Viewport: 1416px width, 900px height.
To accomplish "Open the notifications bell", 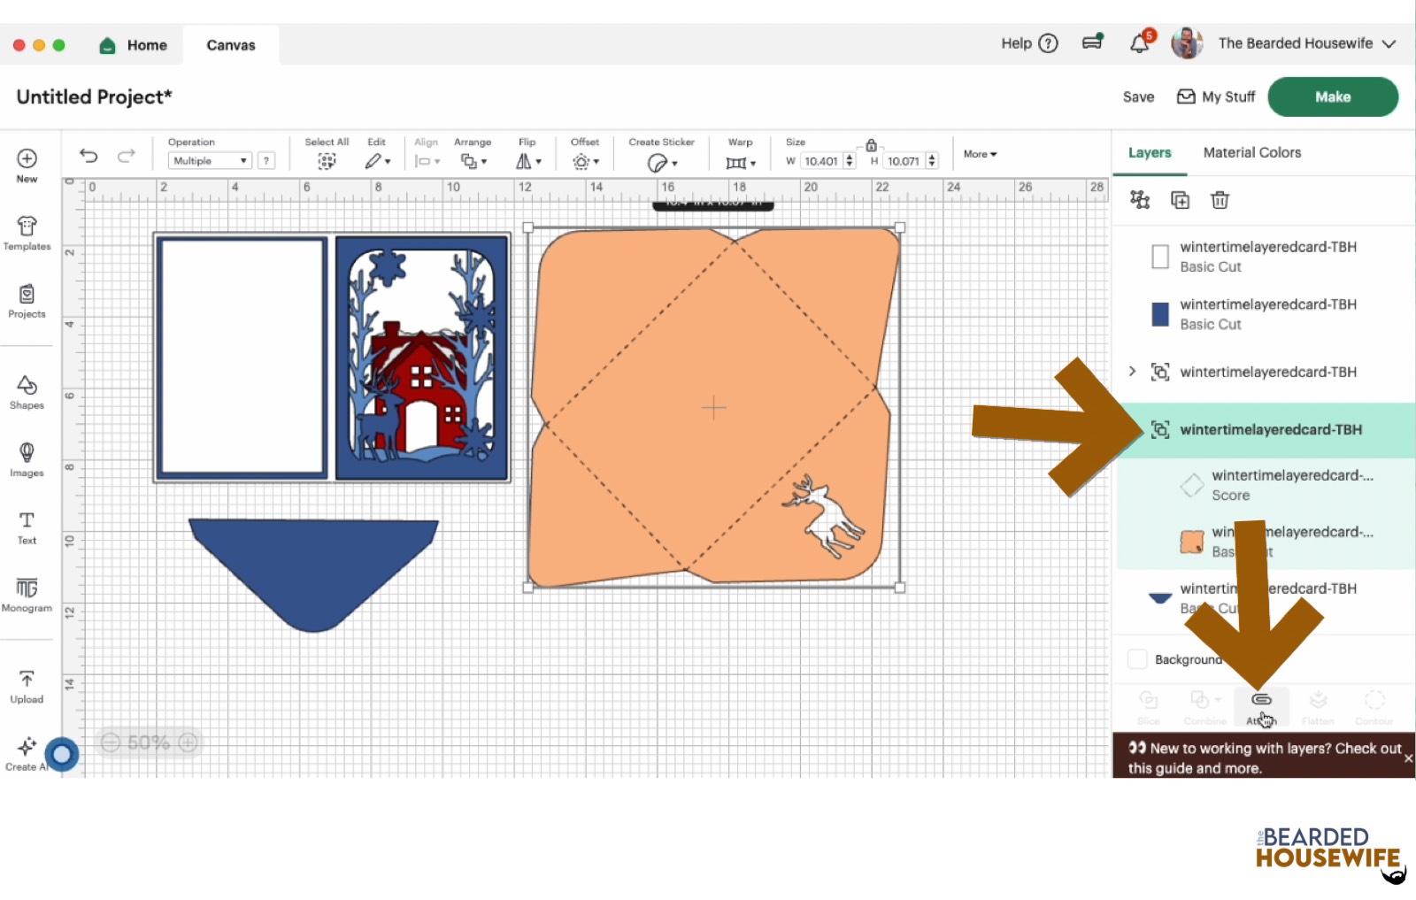I will pos(1140,43).
